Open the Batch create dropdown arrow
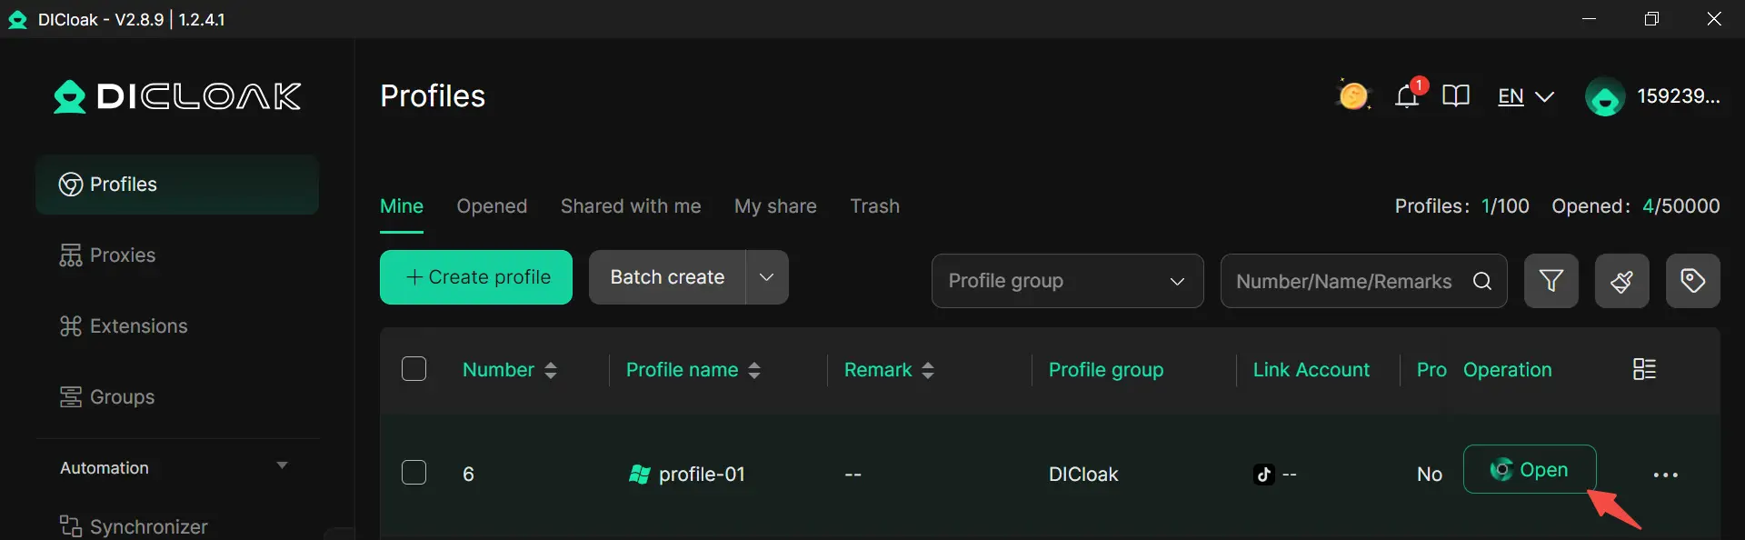This screenshot has height=540, width=1745. coord(766,277)
